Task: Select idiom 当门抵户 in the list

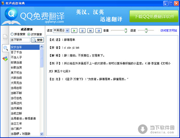Action: click(25, 129)
